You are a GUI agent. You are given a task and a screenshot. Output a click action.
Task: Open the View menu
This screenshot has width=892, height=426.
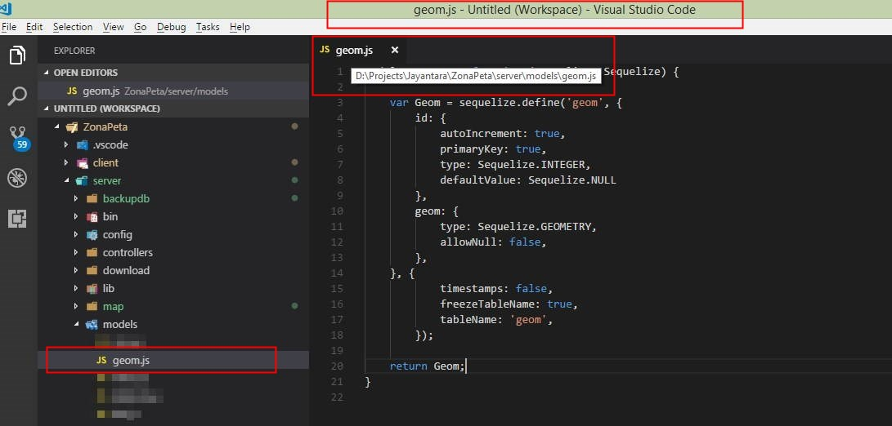113,27
